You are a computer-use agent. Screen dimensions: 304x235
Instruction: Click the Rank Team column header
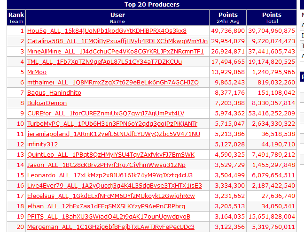[x=16, y=18]
